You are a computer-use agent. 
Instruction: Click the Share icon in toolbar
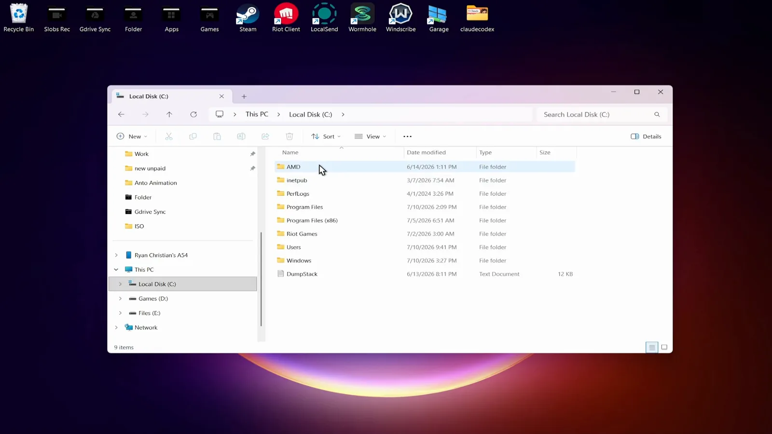point(265,136)
